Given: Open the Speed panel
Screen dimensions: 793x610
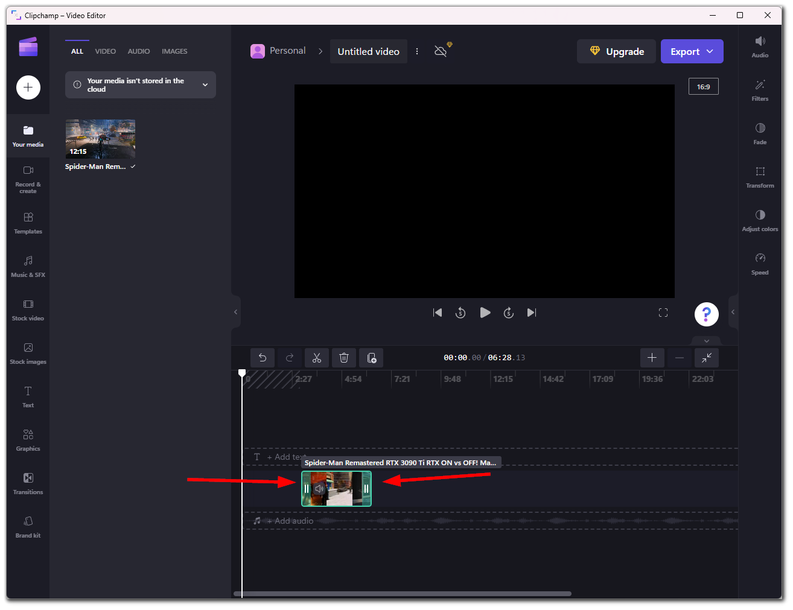Looking at the screenshot, I should point(760,264).
